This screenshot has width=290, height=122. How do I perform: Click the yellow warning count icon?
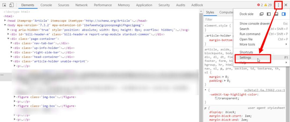coord(266,5)
